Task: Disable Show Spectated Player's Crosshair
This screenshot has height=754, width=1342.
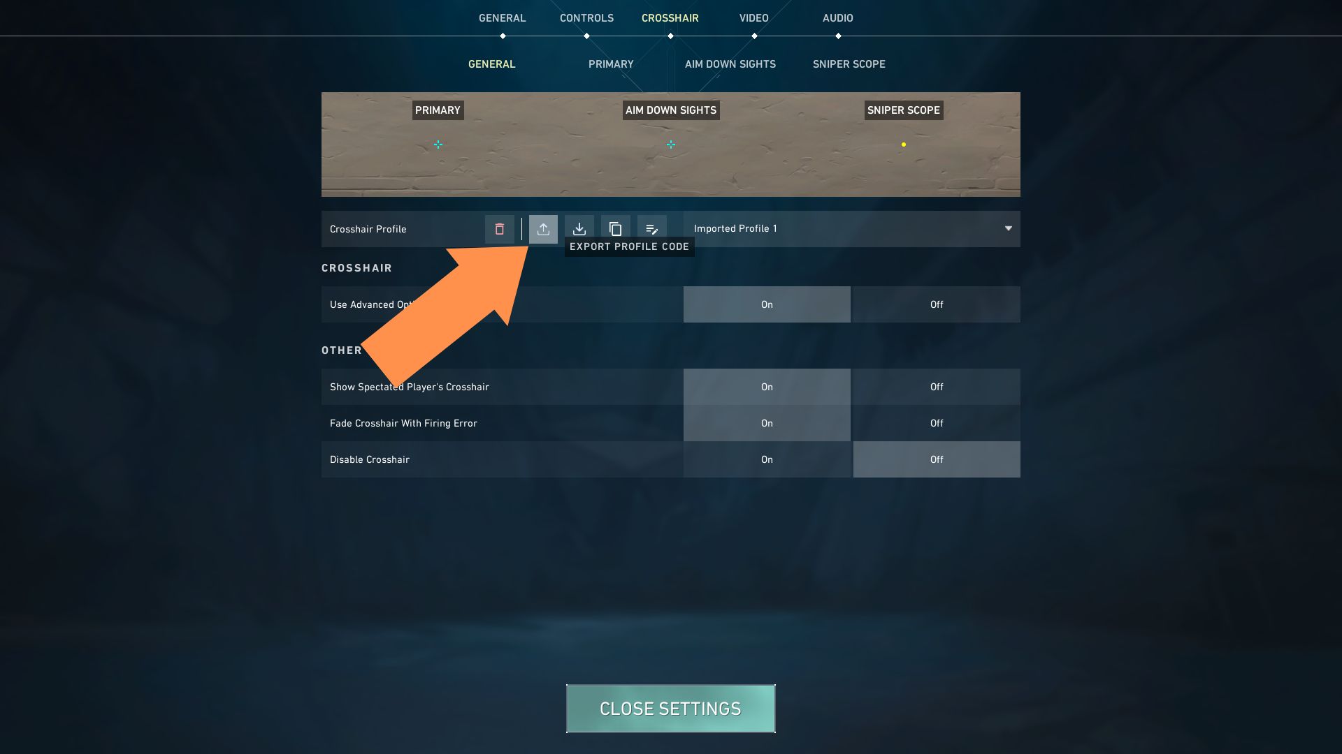Action: click(x=935, y=387)
